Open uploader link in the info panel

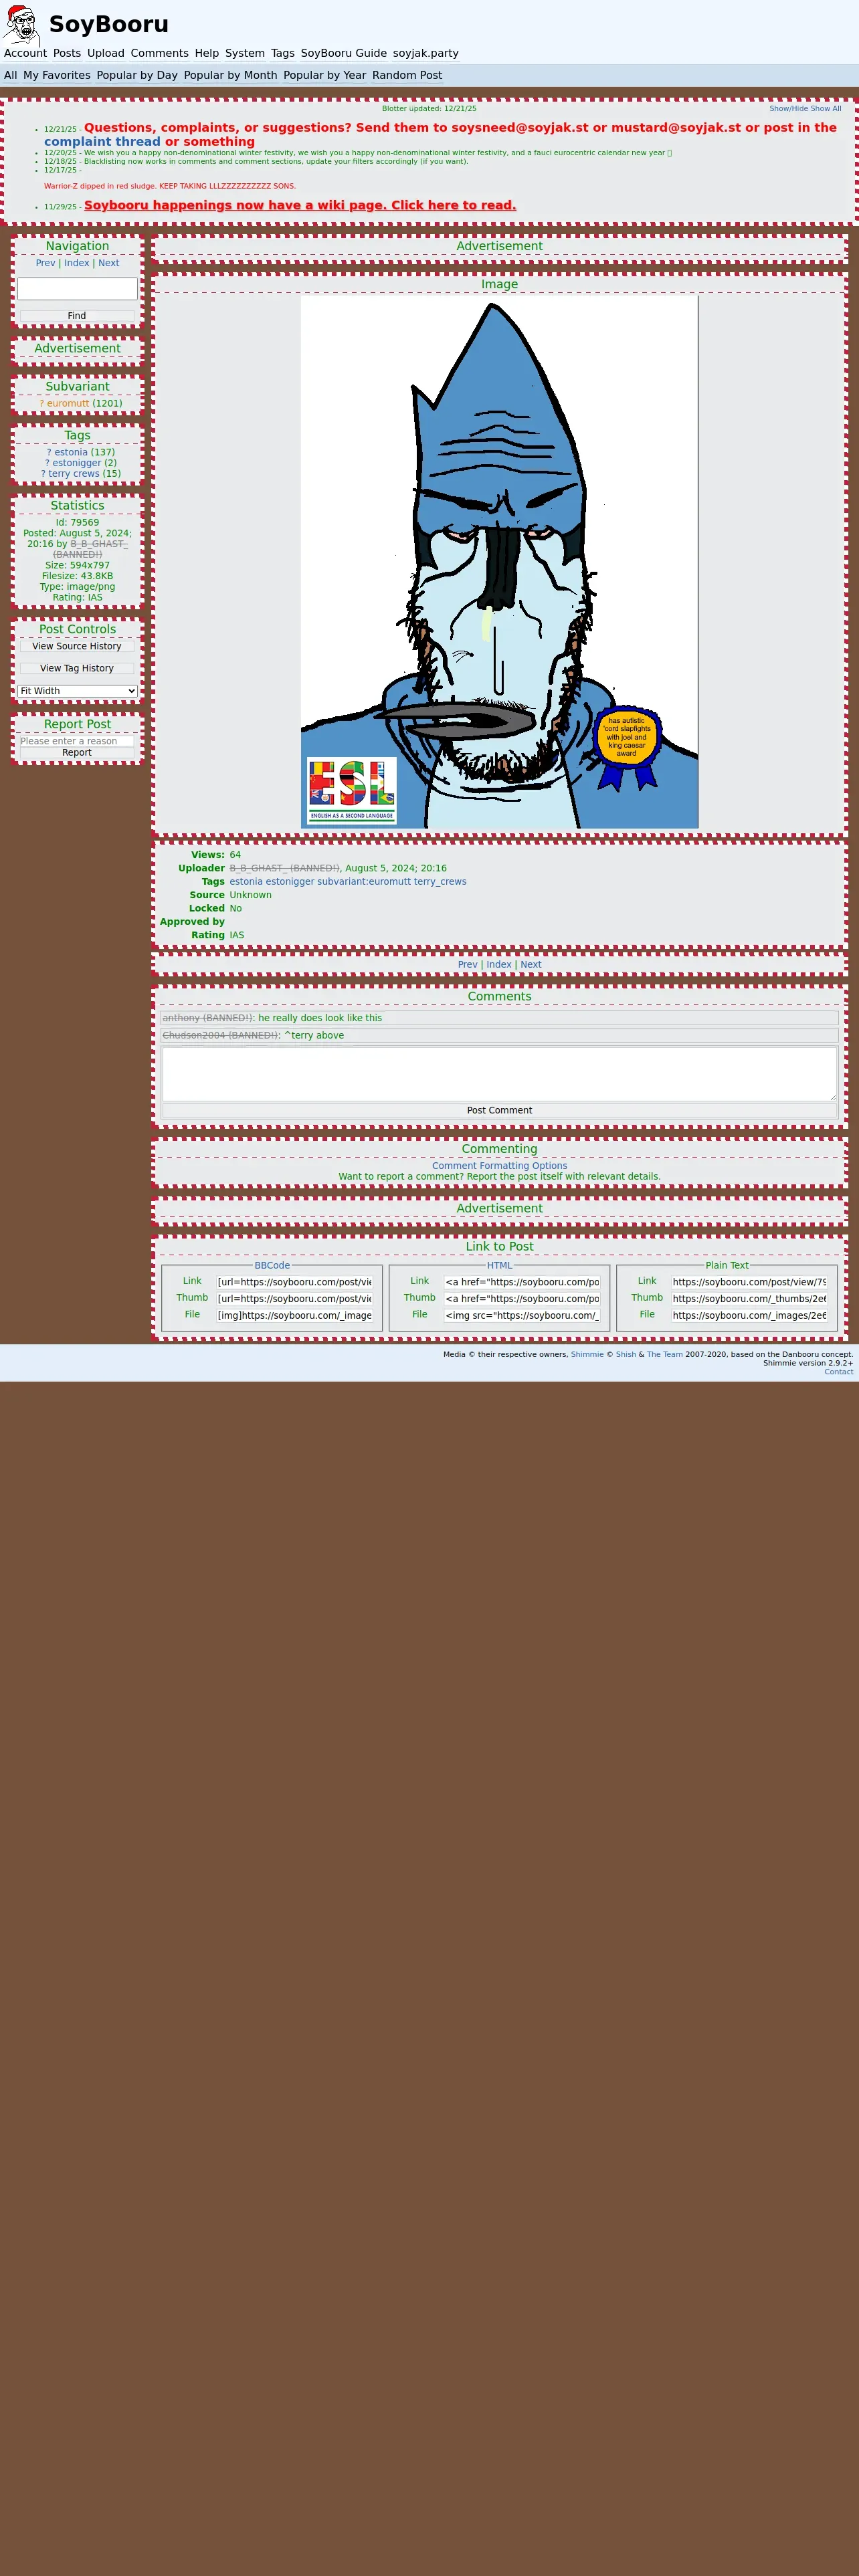285,868
